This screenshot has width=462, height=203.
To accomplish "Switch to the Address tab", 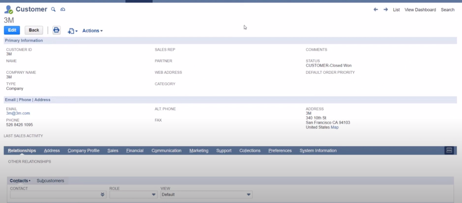I will (x=52, y=150).
